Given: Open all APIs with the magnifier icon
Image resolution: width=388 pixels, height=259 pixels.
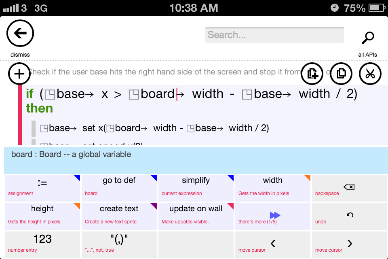Looking at the screenshot, I should tap(367, 37).
